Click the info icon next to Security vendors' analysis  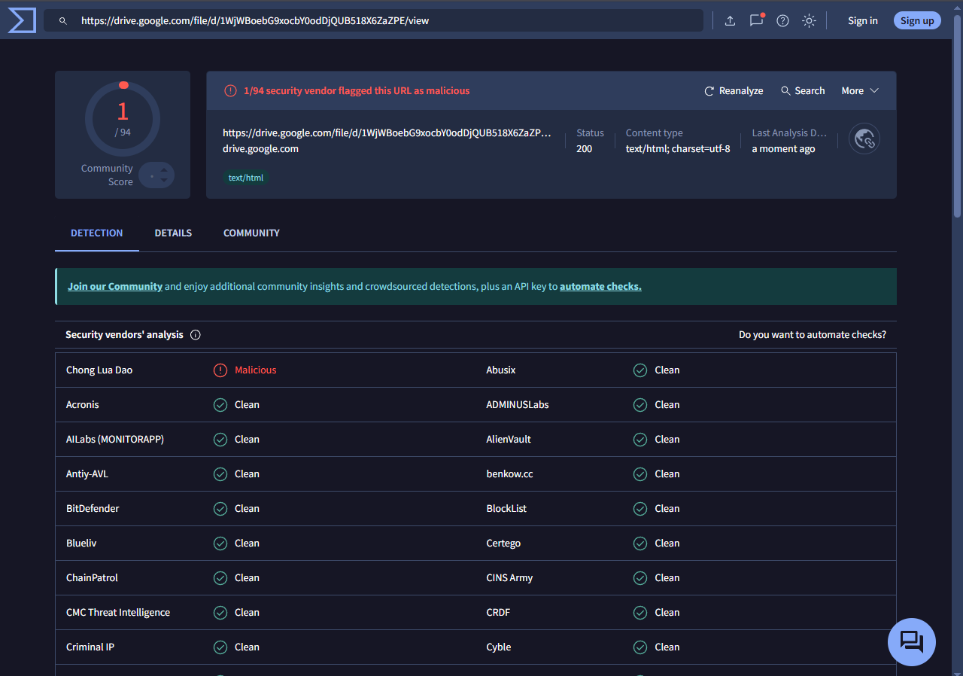click(196, 335)
